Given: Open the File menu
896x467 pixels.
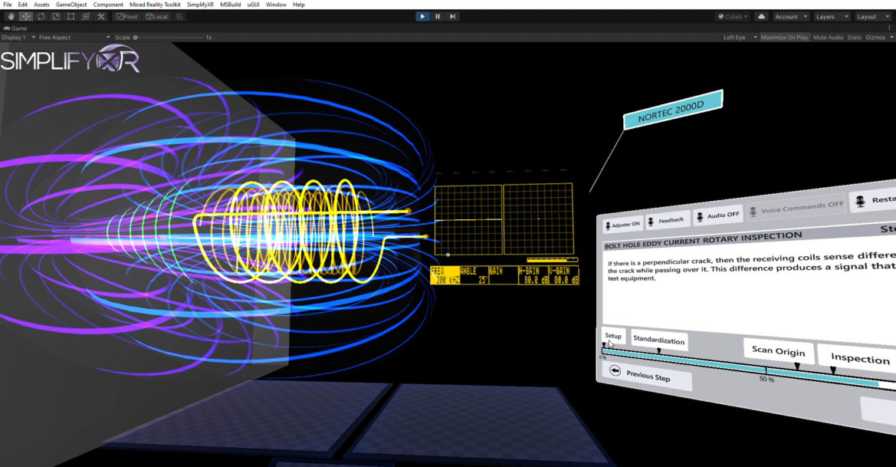Looking at the screenshot, I should coord(8,5).
